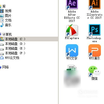Click the 'Adobe Illustrator CC 2017' label

95,15
